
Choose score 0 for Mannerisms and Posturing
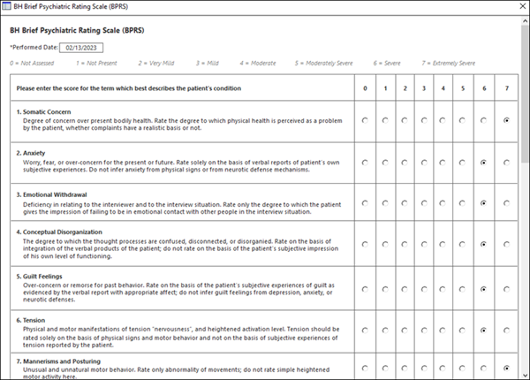click(x=366, y=368)
